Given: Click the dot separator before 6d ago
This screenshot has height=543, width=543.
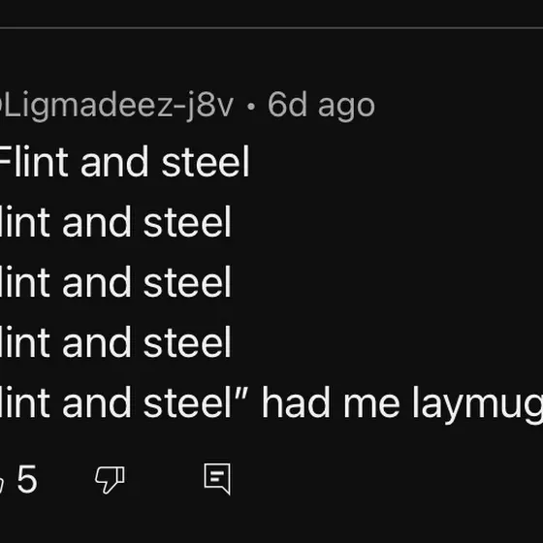Looking at the screenshot, I should [251, 107].
